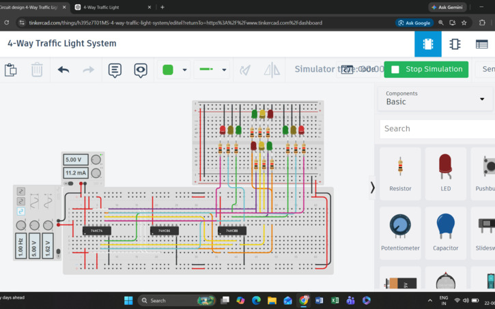Switch to the 4-Way Traffic Light tab

pyautogui.click(x=113, y=8)
